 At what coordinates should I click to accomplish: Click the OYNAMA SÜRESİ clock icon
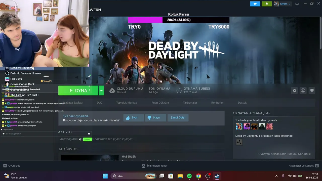tap(179, 90)
